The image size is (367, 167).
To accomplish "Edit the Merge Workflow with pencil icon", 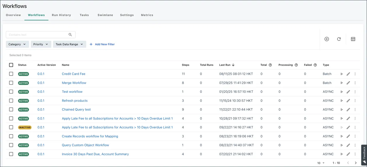I will click(x=348, y=83).
